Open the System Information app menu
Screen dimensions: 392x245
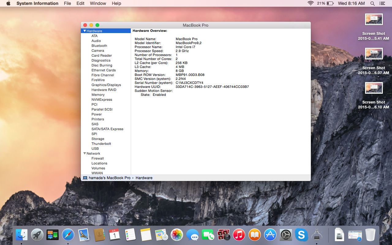pyautogui.click(x=37, y=3)
